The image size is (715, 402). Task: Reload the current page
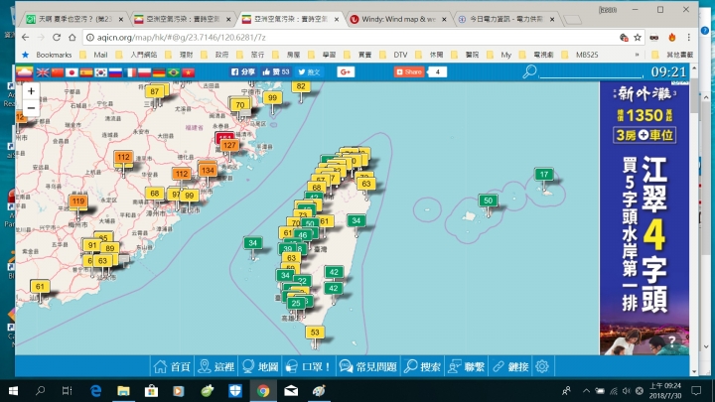57,38
